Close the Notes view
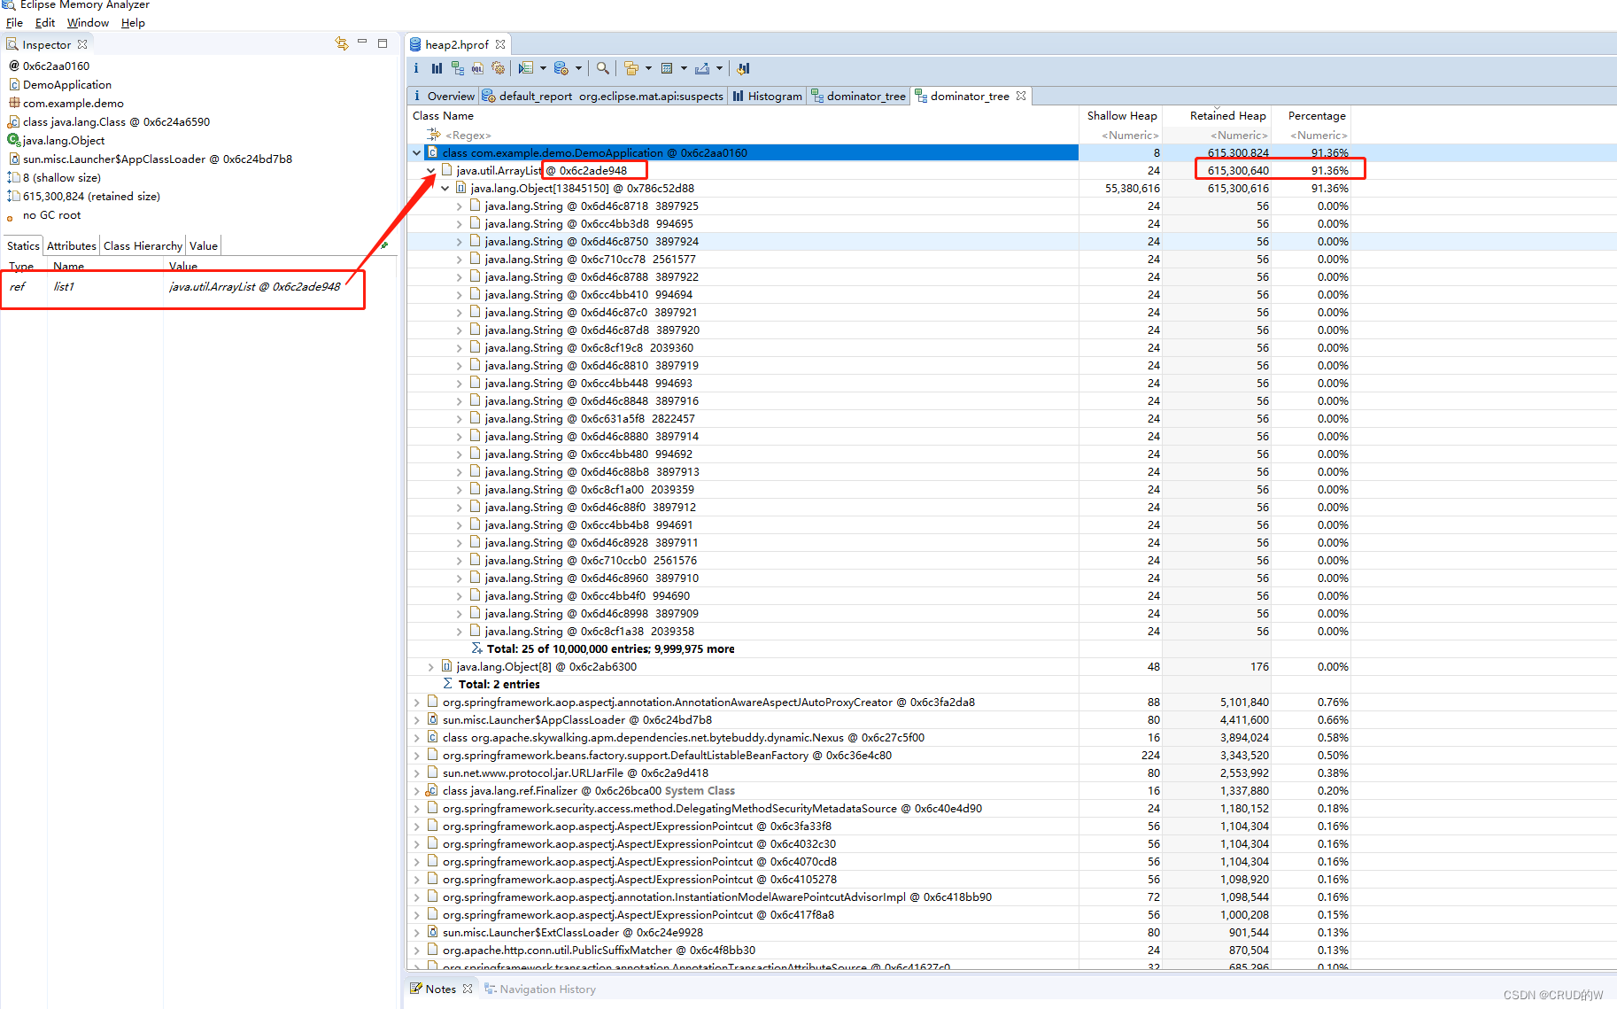 pos(468,989)
